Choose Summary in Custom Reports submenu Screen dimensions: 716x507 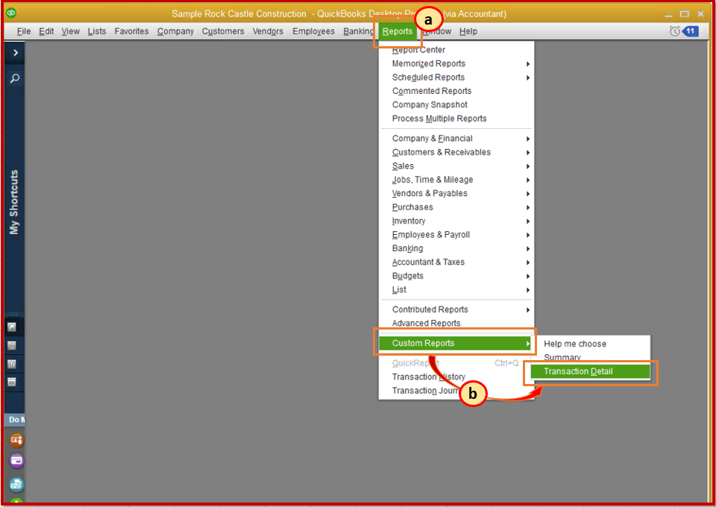click(x=591, y=357)
